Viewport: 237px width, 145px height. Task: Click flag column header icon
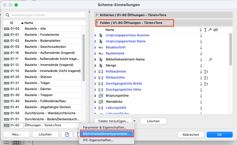pos(210,30)
